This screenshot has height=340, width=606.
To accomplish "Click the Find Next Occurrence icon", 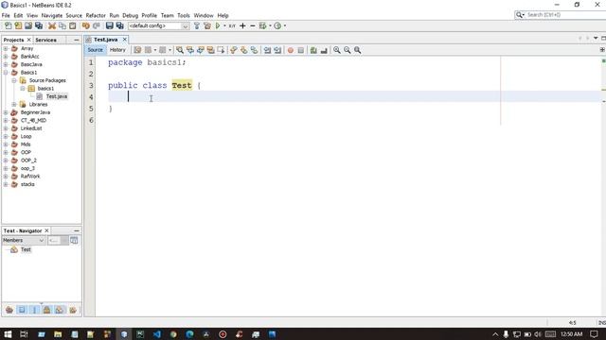I will coord(200,50).
